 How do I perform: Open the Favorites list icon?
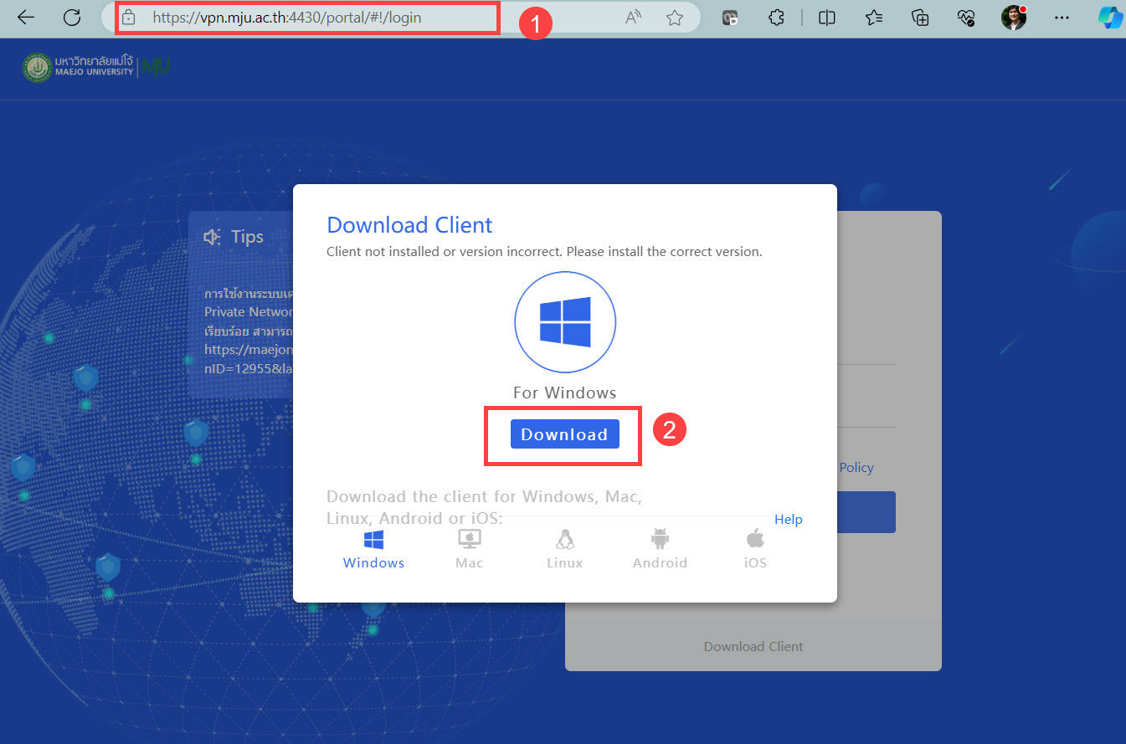coord(874,18)
